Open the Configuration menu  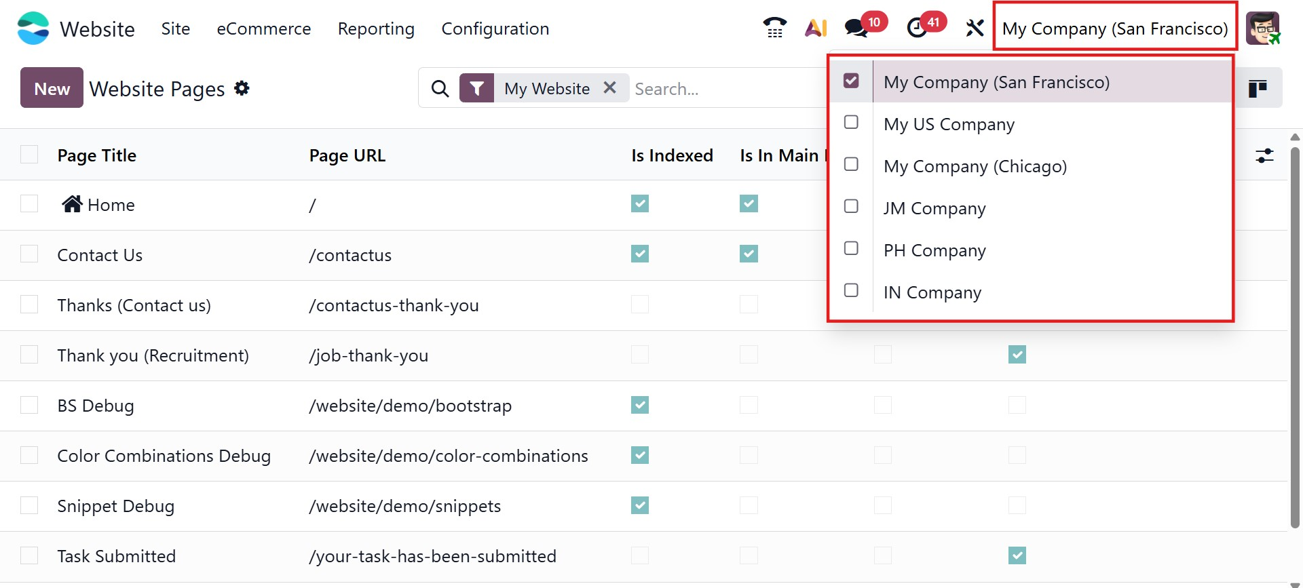tap(495, 28)
